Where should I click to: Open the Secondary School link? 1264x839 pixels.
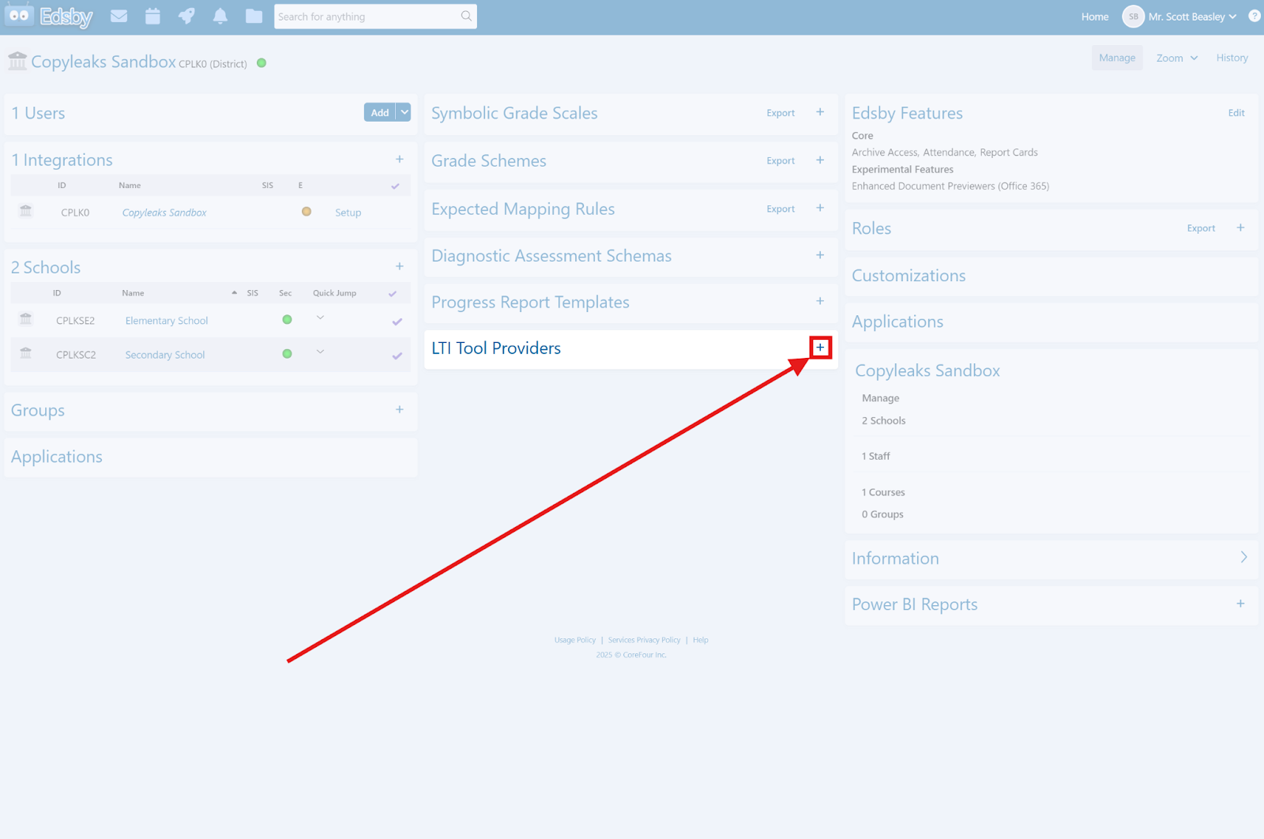coord(165,355)
